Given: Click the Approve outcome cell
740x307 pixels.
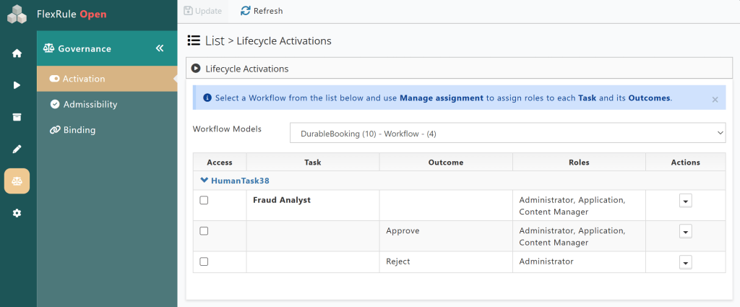Looking at the screenshot, I should [446, 236].
